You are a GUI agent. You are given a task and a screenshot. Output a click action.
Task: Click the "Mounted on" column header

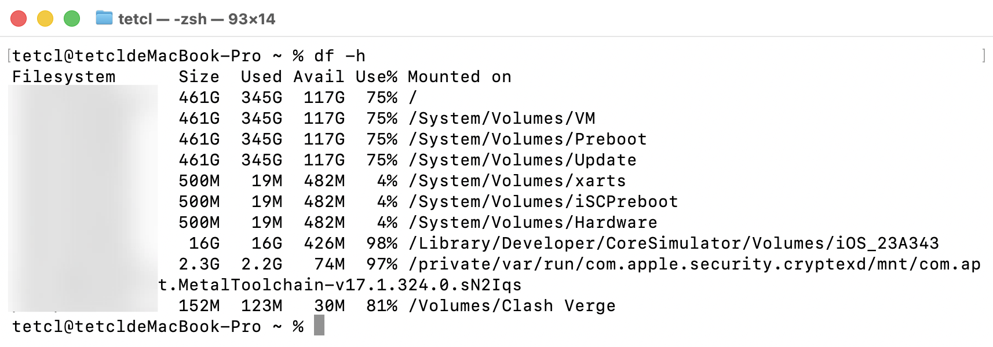(x=459, y=77)
